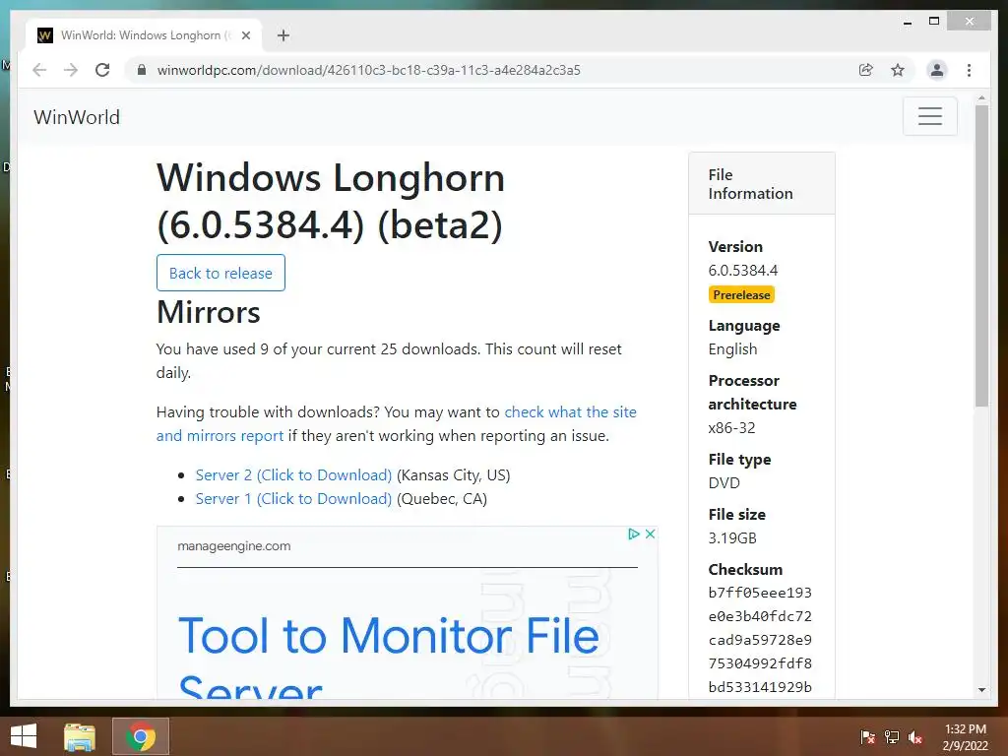
Task: Open File Explorer from taskbar
Action: [80, 736]
